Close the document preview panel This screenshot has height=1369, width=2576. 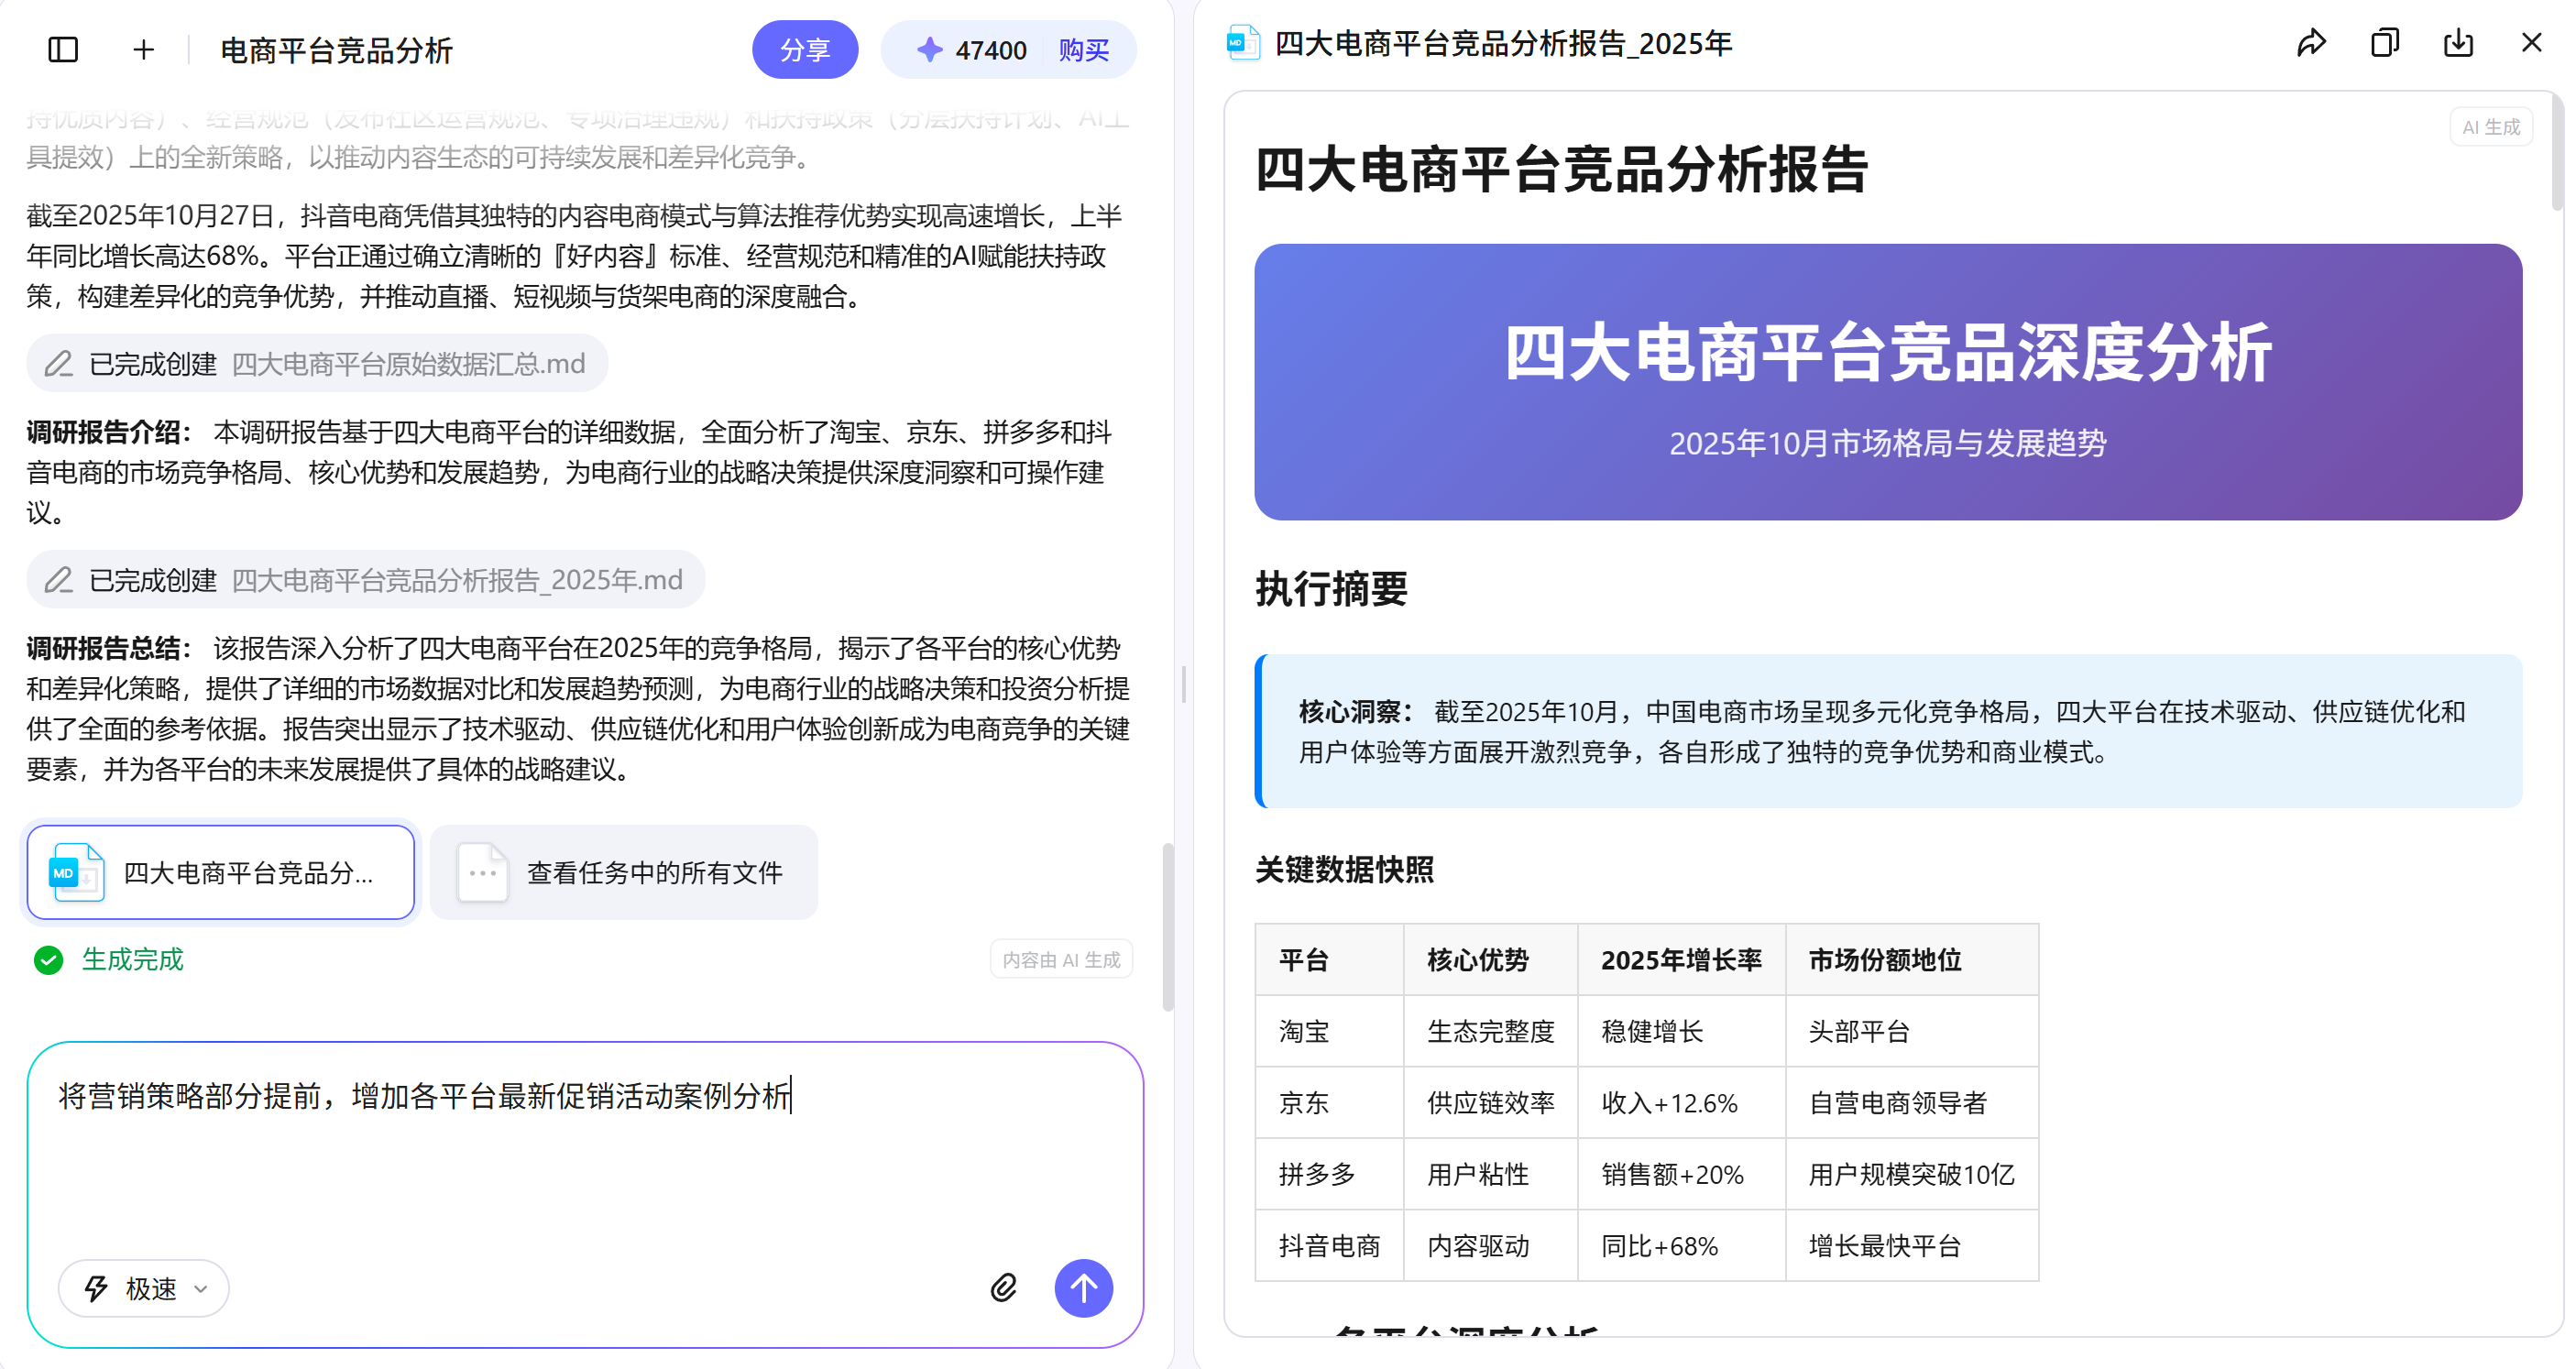pos(2531,43)
